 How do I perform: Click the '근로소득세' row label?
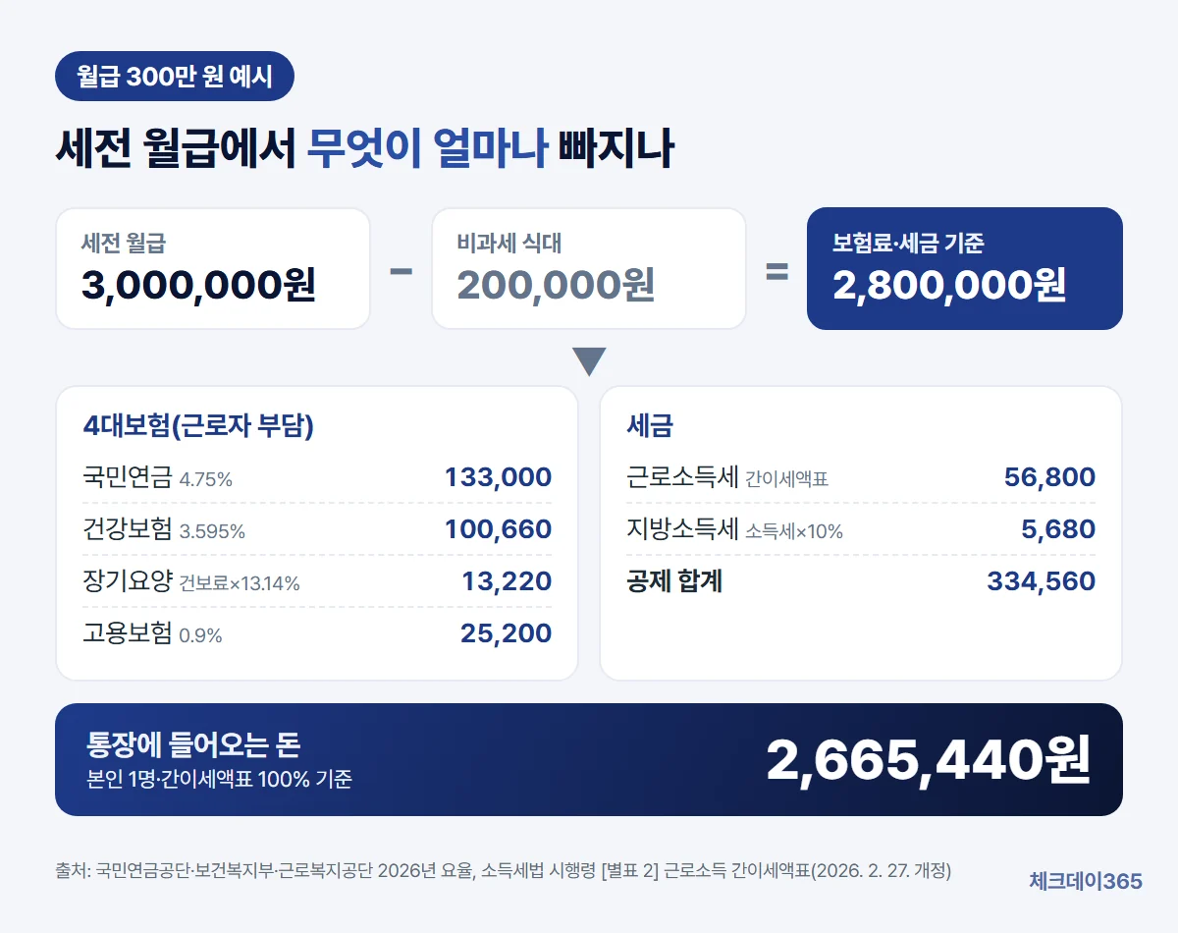[x=682, y=478]
